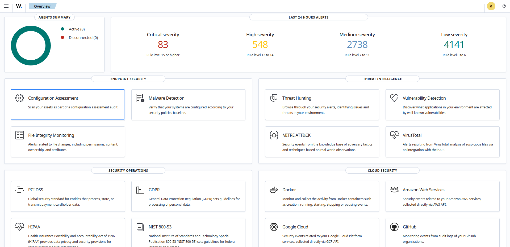Open the main navigation hamburger menu
The image size is (510, 247).
6,6
